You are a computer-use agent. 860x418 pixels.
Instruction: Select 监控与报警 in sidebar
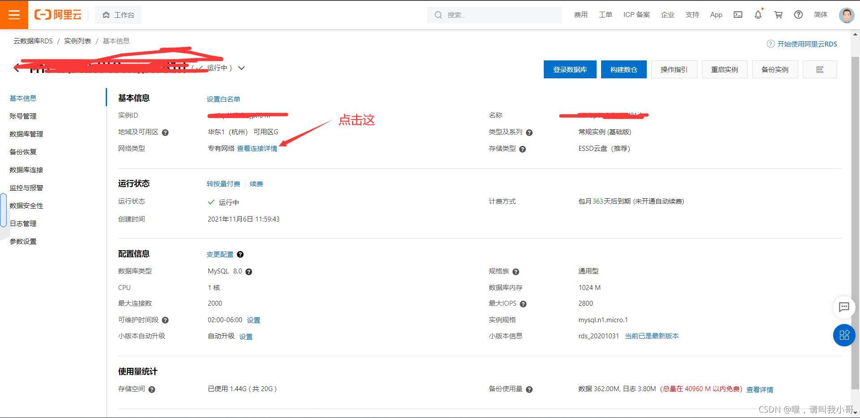point(26,188)
